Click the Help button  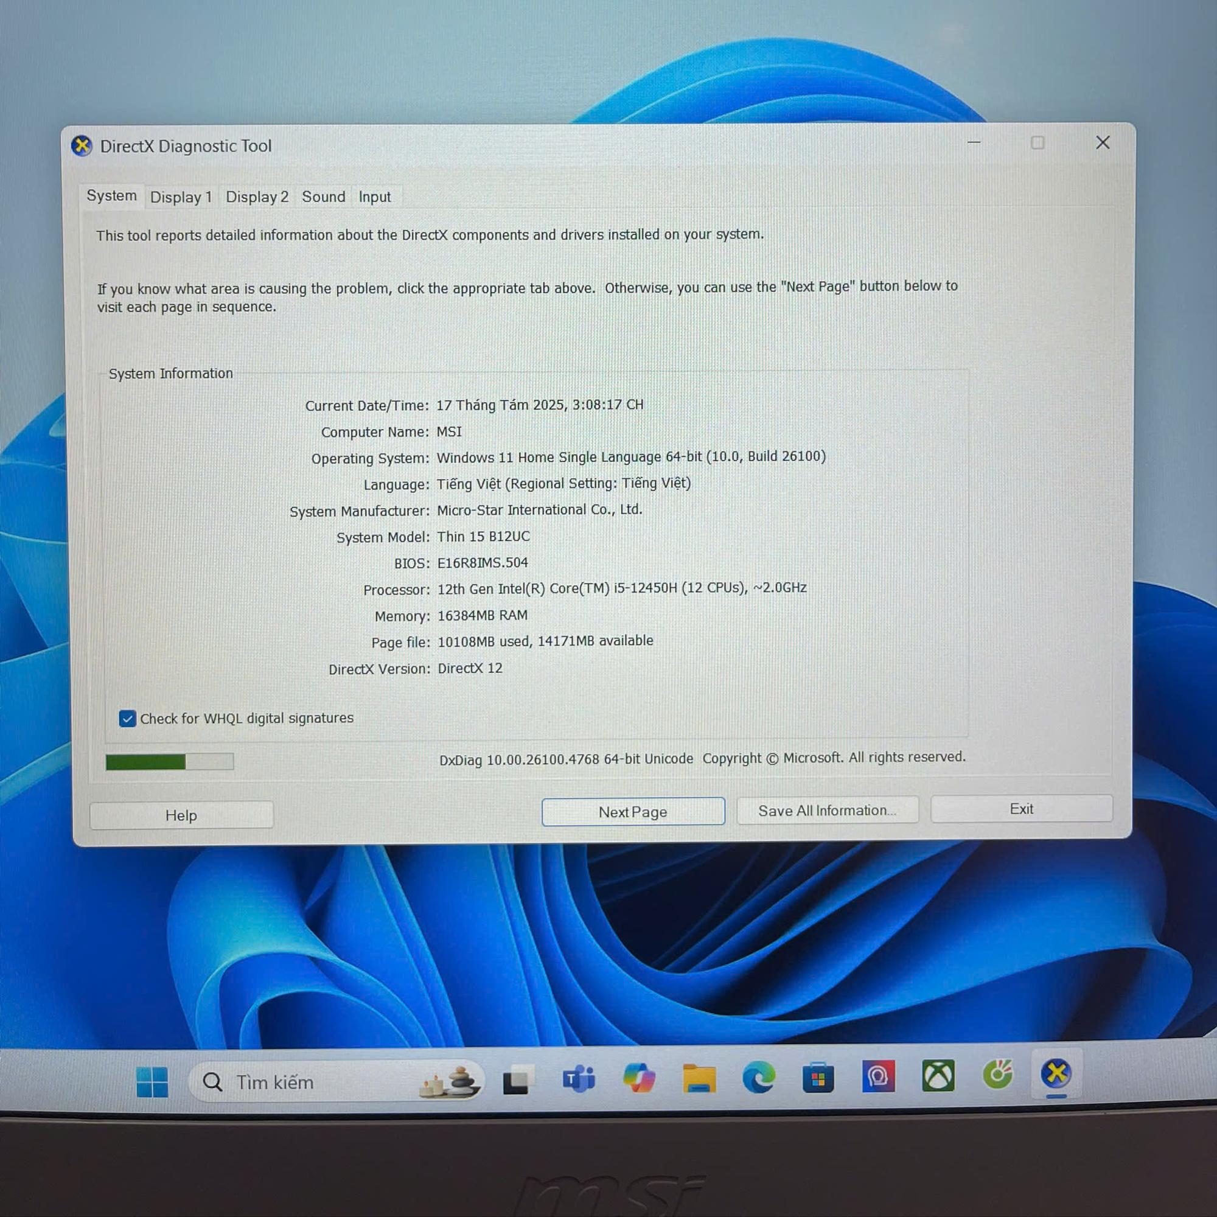(181, 815)
